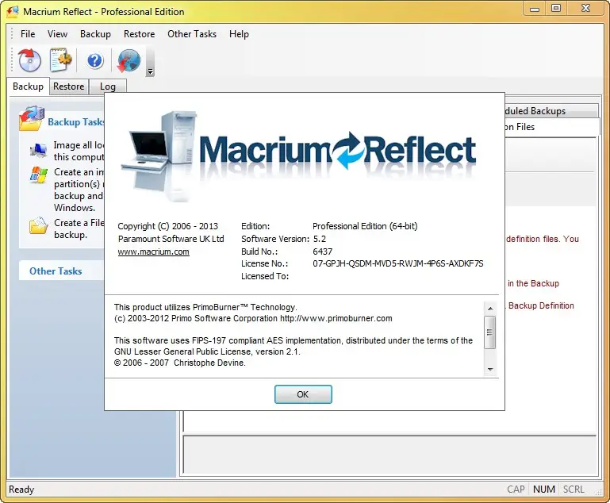Click the Macrium Reflect logo image
Image resolution: width=610 pixels, height=503 pixels.
(298, 156)
